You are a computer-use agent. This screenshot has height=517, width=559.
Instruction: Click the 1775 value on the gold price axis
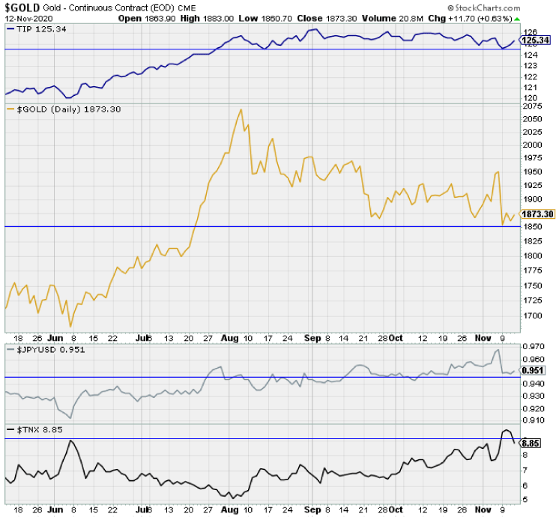tap(532, 270)
